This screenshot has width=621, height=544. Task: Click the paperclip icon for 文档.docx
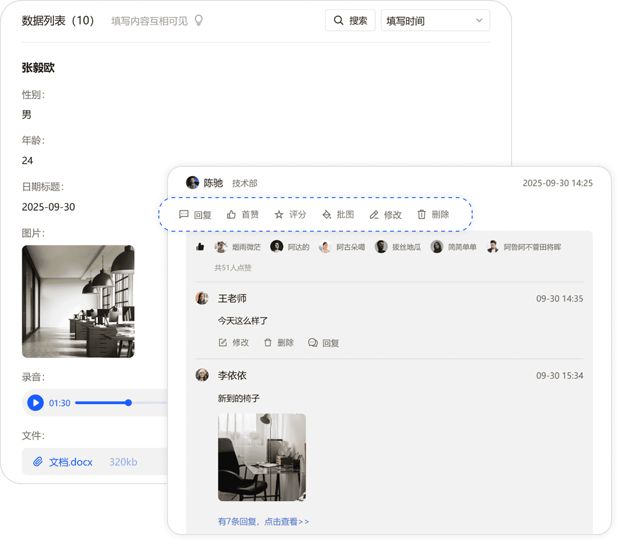tap(38, 461)
